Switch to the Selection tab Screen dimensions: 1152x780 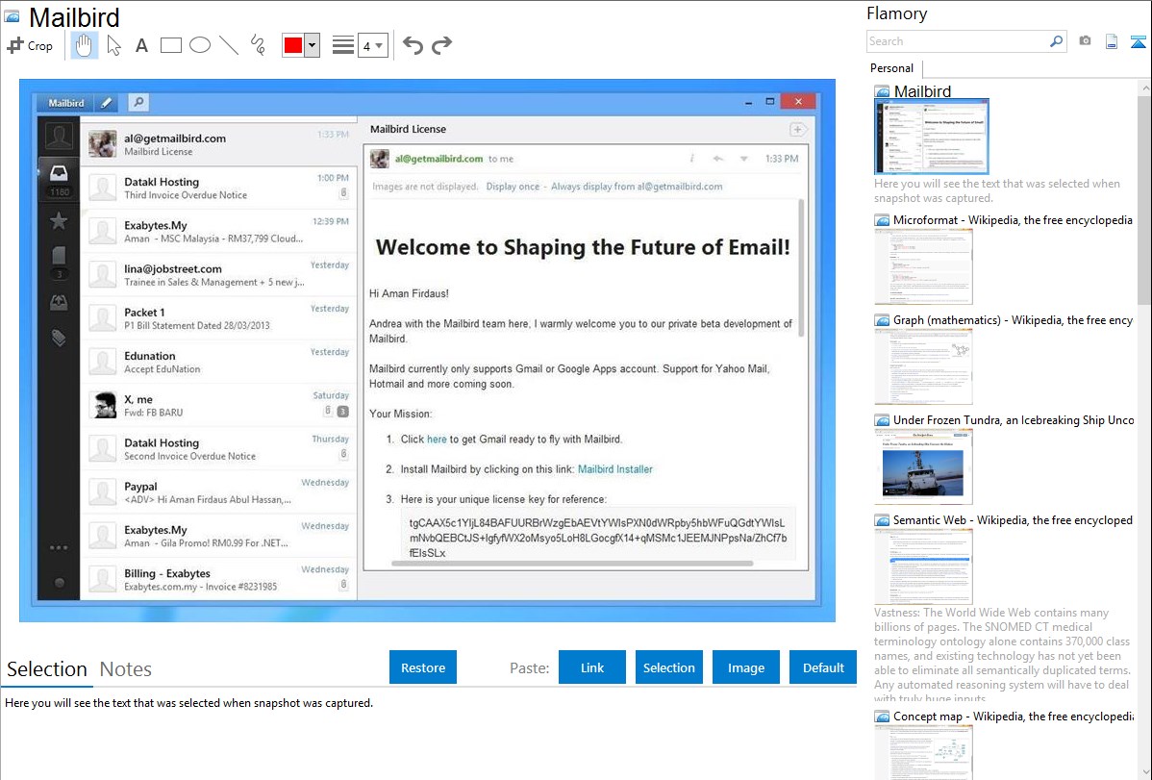[47, 669]
